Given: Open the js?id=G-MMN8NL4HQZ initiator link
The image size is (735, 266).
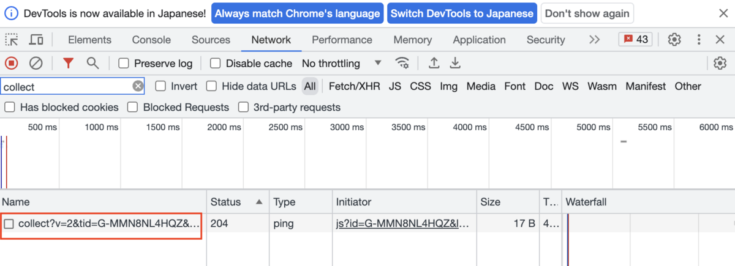Looking at the screenshot, I should 403,224.
